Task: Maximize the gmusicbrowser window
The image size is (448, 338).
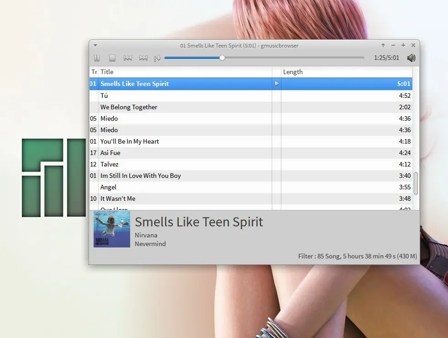Action: point(403,45)
